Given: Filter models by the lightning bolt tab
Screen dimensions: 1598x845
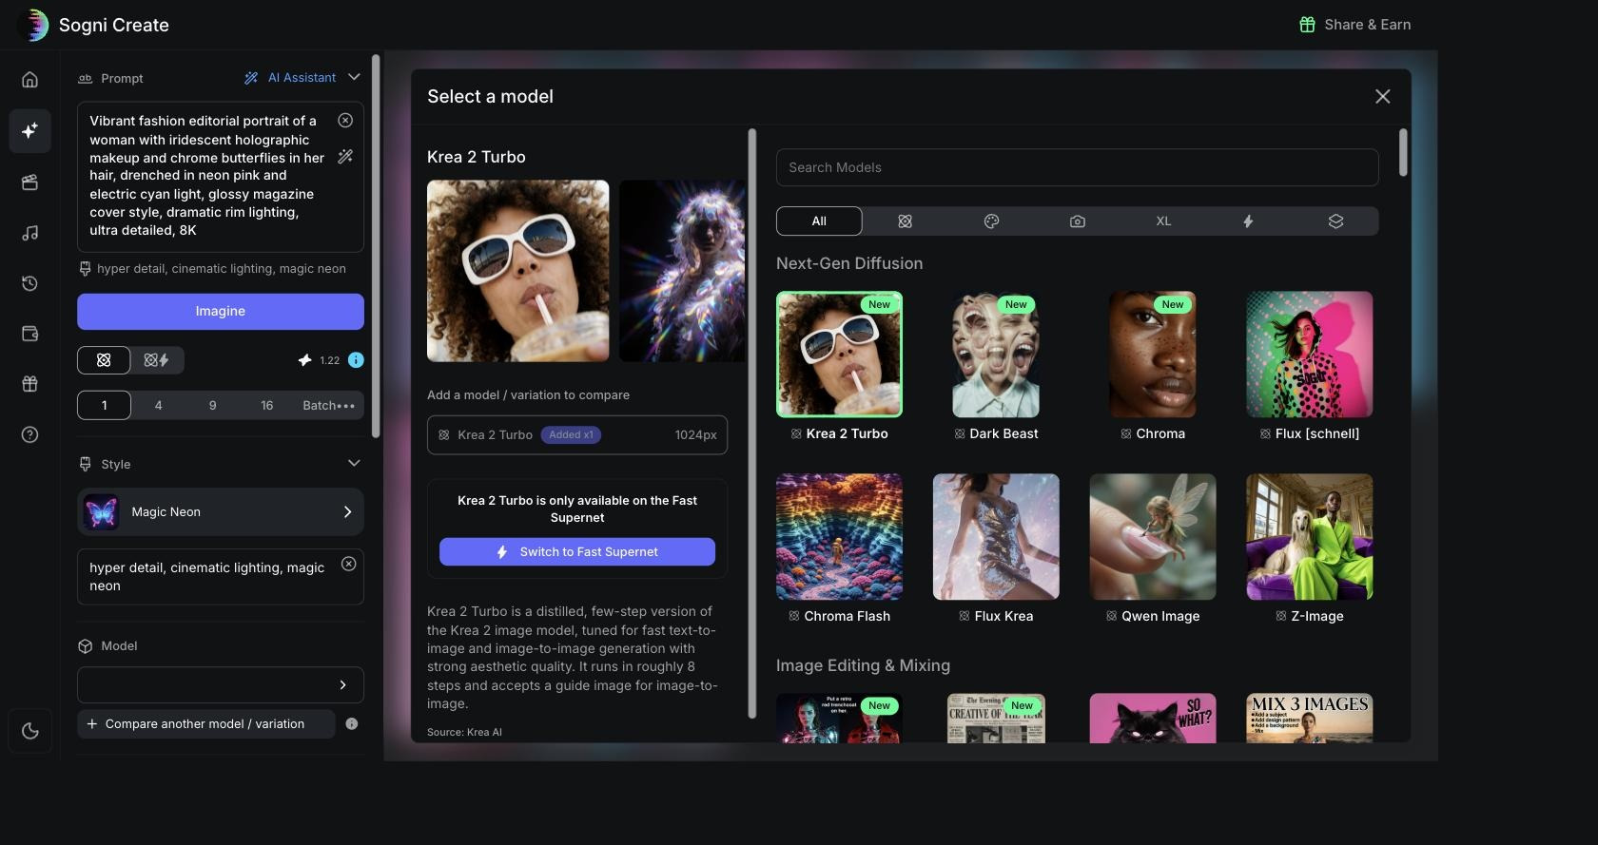Looking at the screenshot, I should coord(1248,221).
